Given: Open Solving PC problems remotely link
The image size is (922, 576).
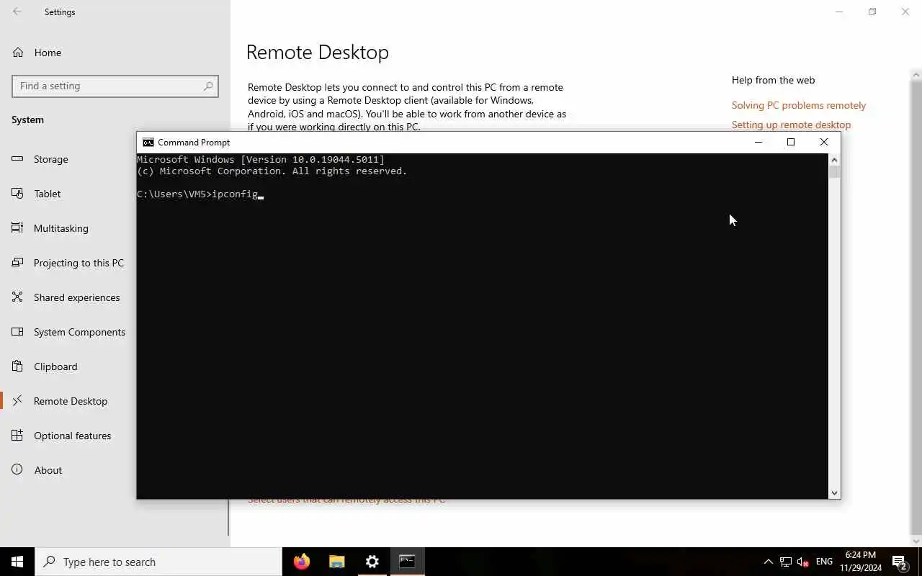Looking at the screenshot, I should point(799,105).
